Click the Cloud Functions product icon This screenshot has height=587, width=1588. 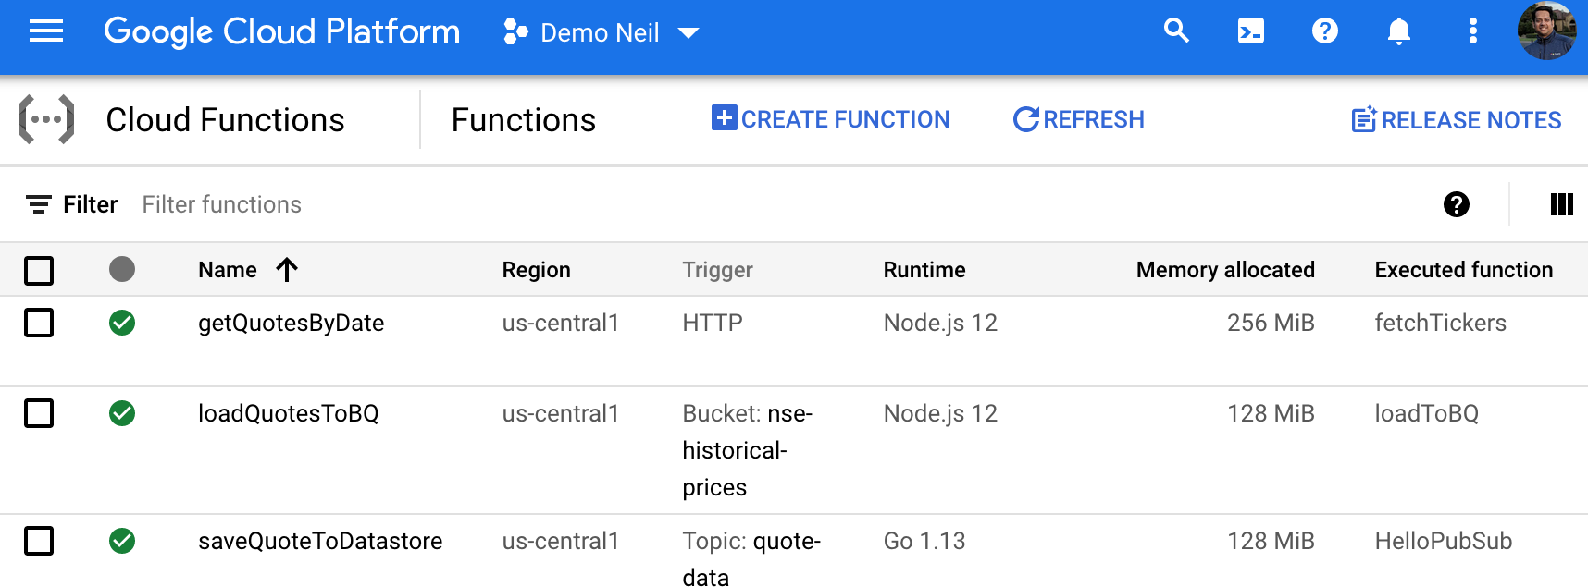46,119
